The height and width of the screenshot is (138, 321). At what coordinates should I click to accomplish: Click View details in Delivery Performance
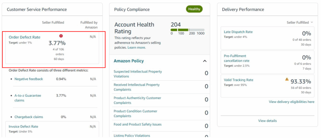267,121
